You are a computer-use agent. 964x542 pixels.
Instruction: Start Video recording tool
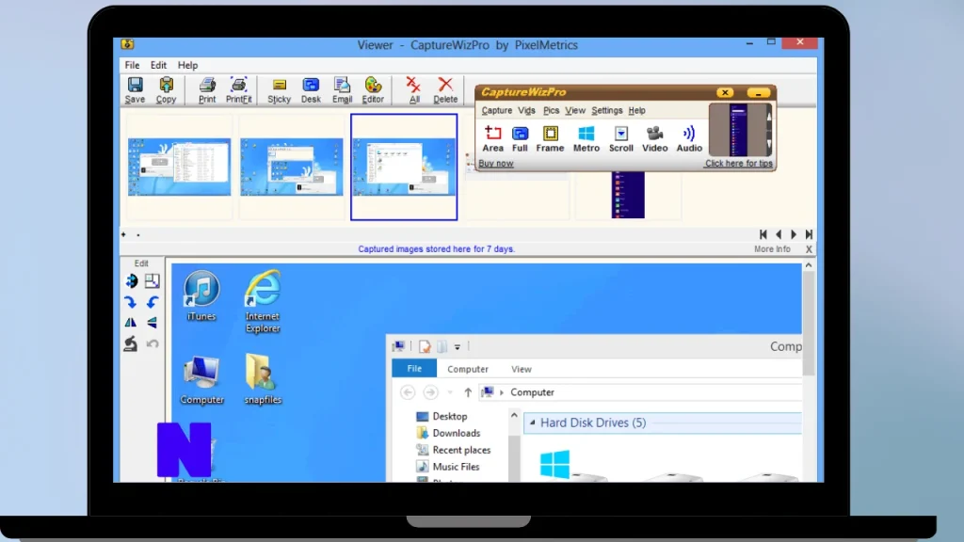(x=655, y=139)
